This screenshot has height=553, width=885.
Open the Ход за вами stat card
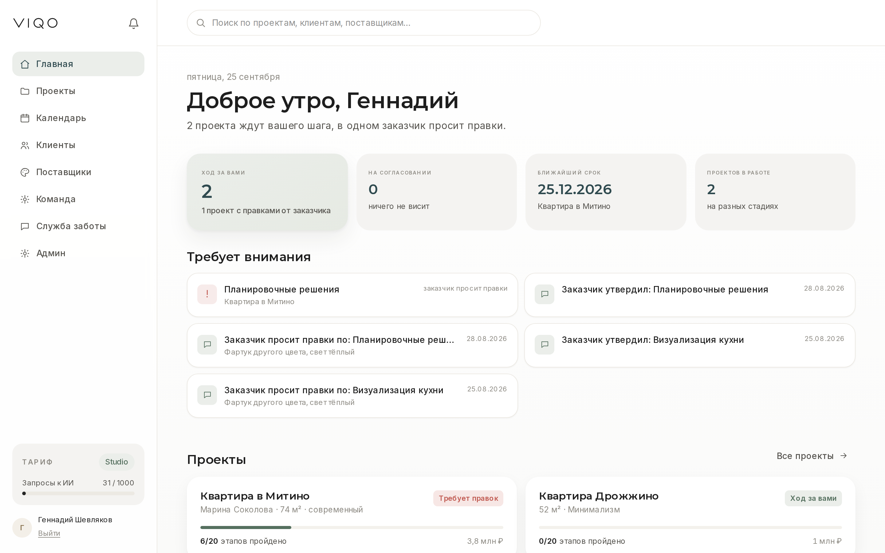267,192
